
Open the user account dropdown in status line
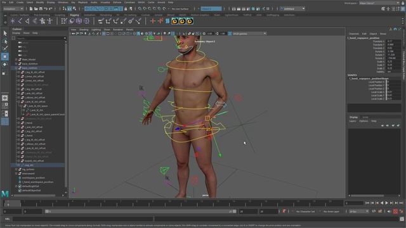click(x=292, y=9)
